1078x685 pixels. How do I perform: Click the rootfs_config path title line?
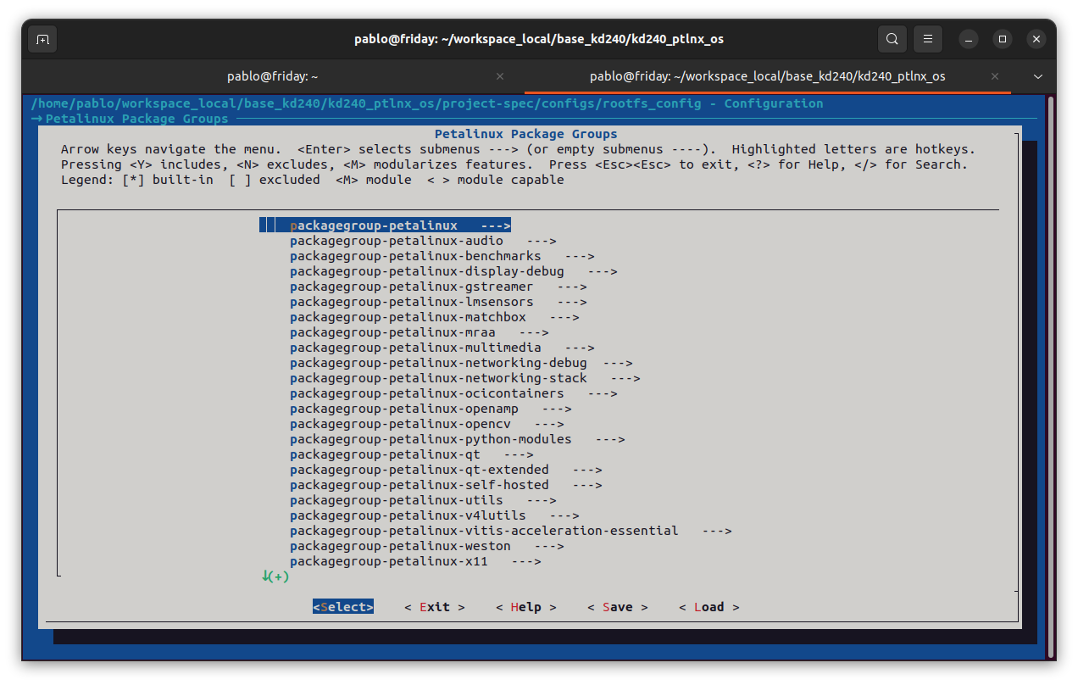[x=427, y=103]
